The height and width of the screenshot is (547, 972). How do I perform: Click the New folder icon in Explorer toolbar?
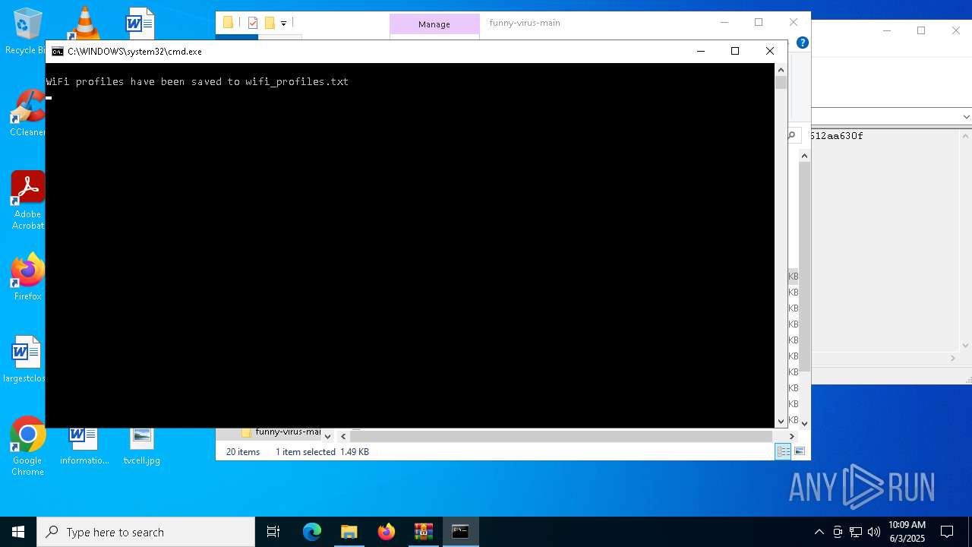[270, 23]
